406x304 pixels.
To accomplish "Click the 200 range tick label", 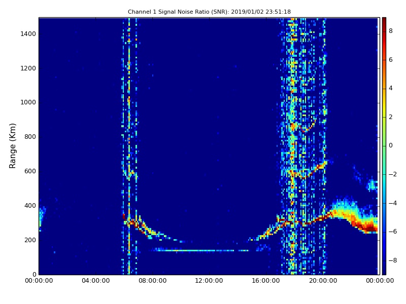I will click(30, 240).
